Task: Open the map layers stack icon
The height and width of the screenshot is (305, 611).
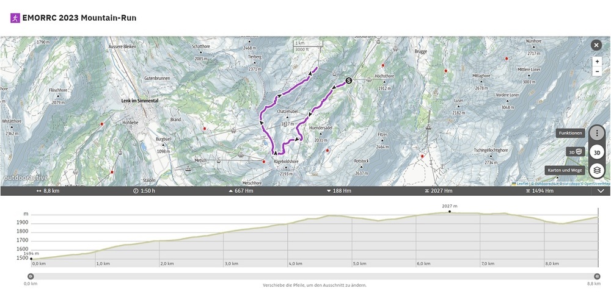Action: 597,170
